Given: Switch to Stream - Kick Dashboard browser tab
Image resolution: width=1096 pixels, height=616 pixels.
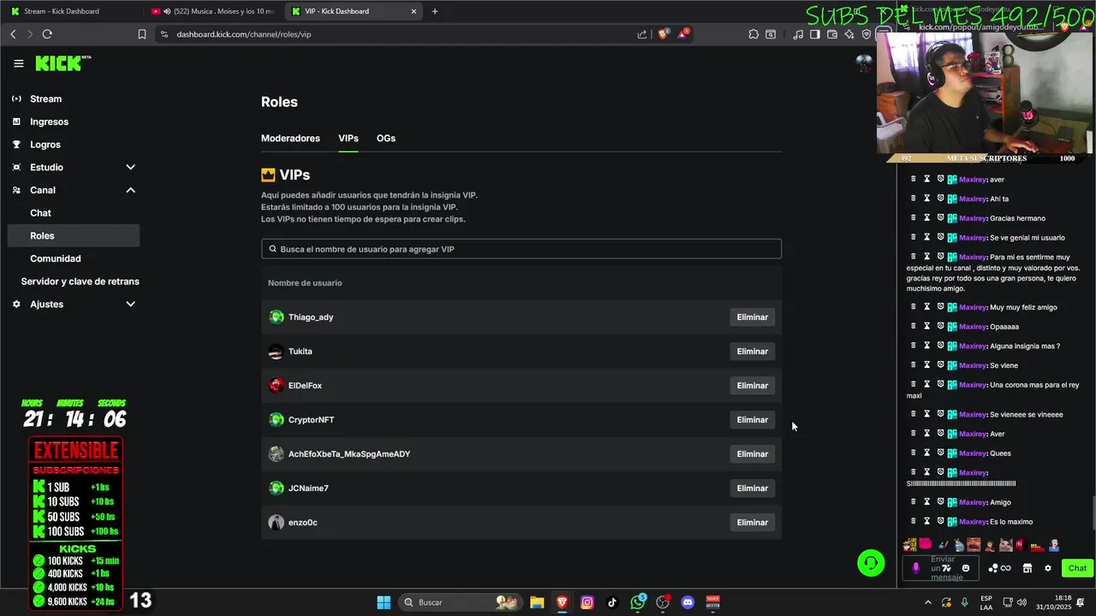Looking at the screenshot, I should (73, 11).
